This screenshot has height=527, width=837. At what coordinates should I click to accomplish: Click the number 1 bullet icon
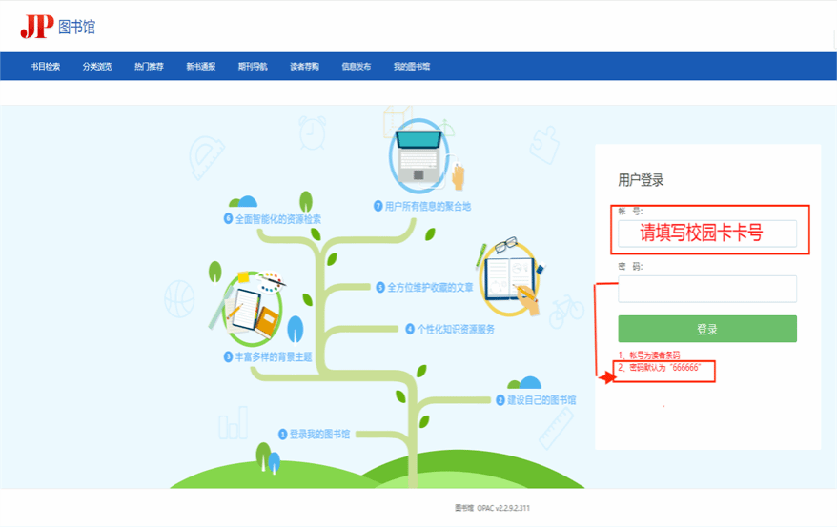[x=283, y=435]
